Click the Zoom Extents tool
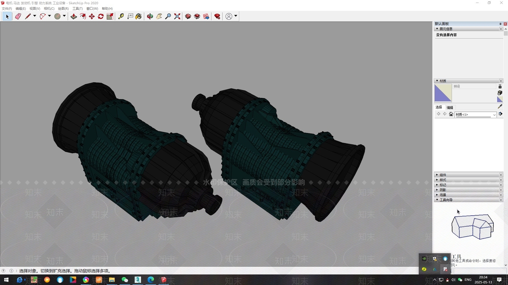The image size is (508, 285). tap(177, 16)
